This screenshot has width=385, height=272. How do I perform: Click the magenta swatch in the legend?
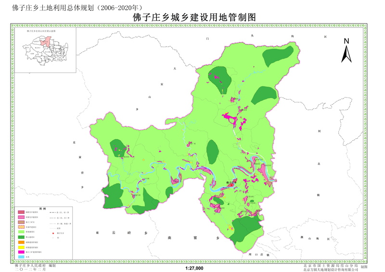(x=21, y=252)
